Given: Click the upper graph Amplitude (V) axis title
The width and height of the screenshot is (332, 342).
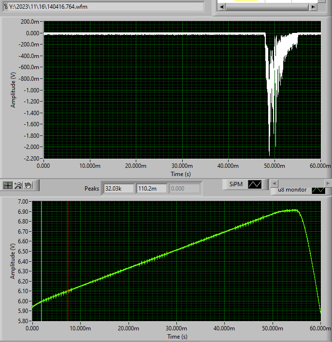Looking at the screenshot, I should (13, 90).
